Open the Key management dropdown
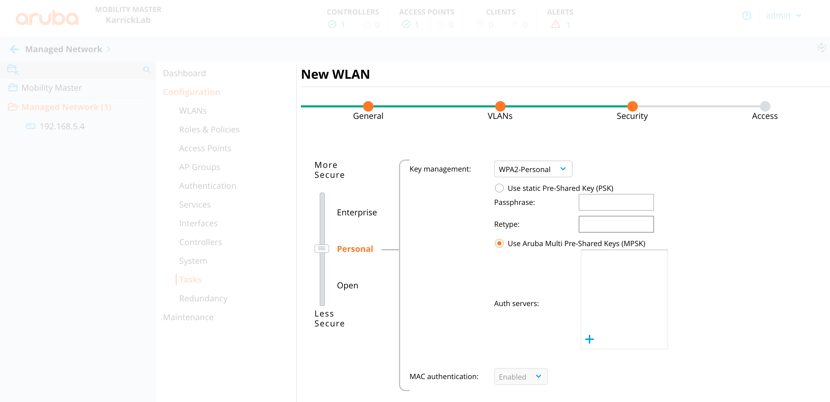The height and width of the screenshot is (402, 830). pos(533,169)
